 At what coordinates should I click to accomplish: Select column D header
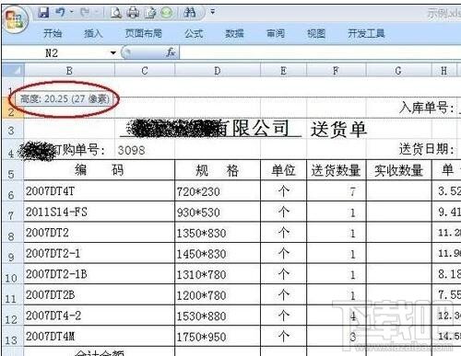pos(218,71)
